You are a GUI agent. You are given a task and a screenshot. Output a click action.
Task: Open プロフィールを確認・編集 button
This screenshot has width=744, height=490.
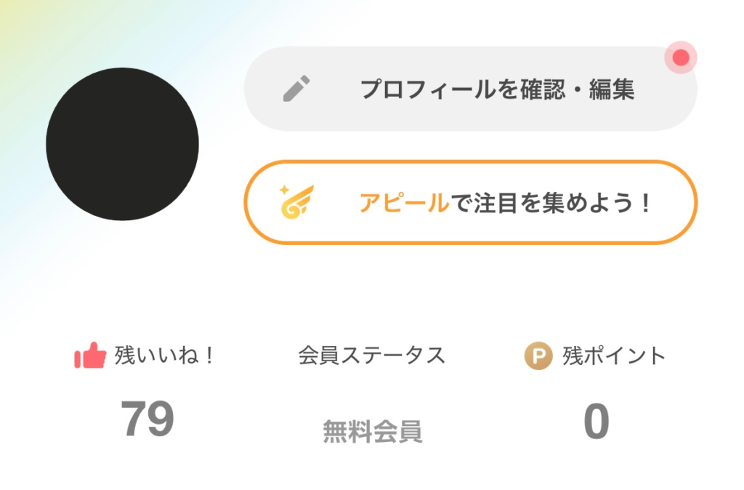coord(471,89)
